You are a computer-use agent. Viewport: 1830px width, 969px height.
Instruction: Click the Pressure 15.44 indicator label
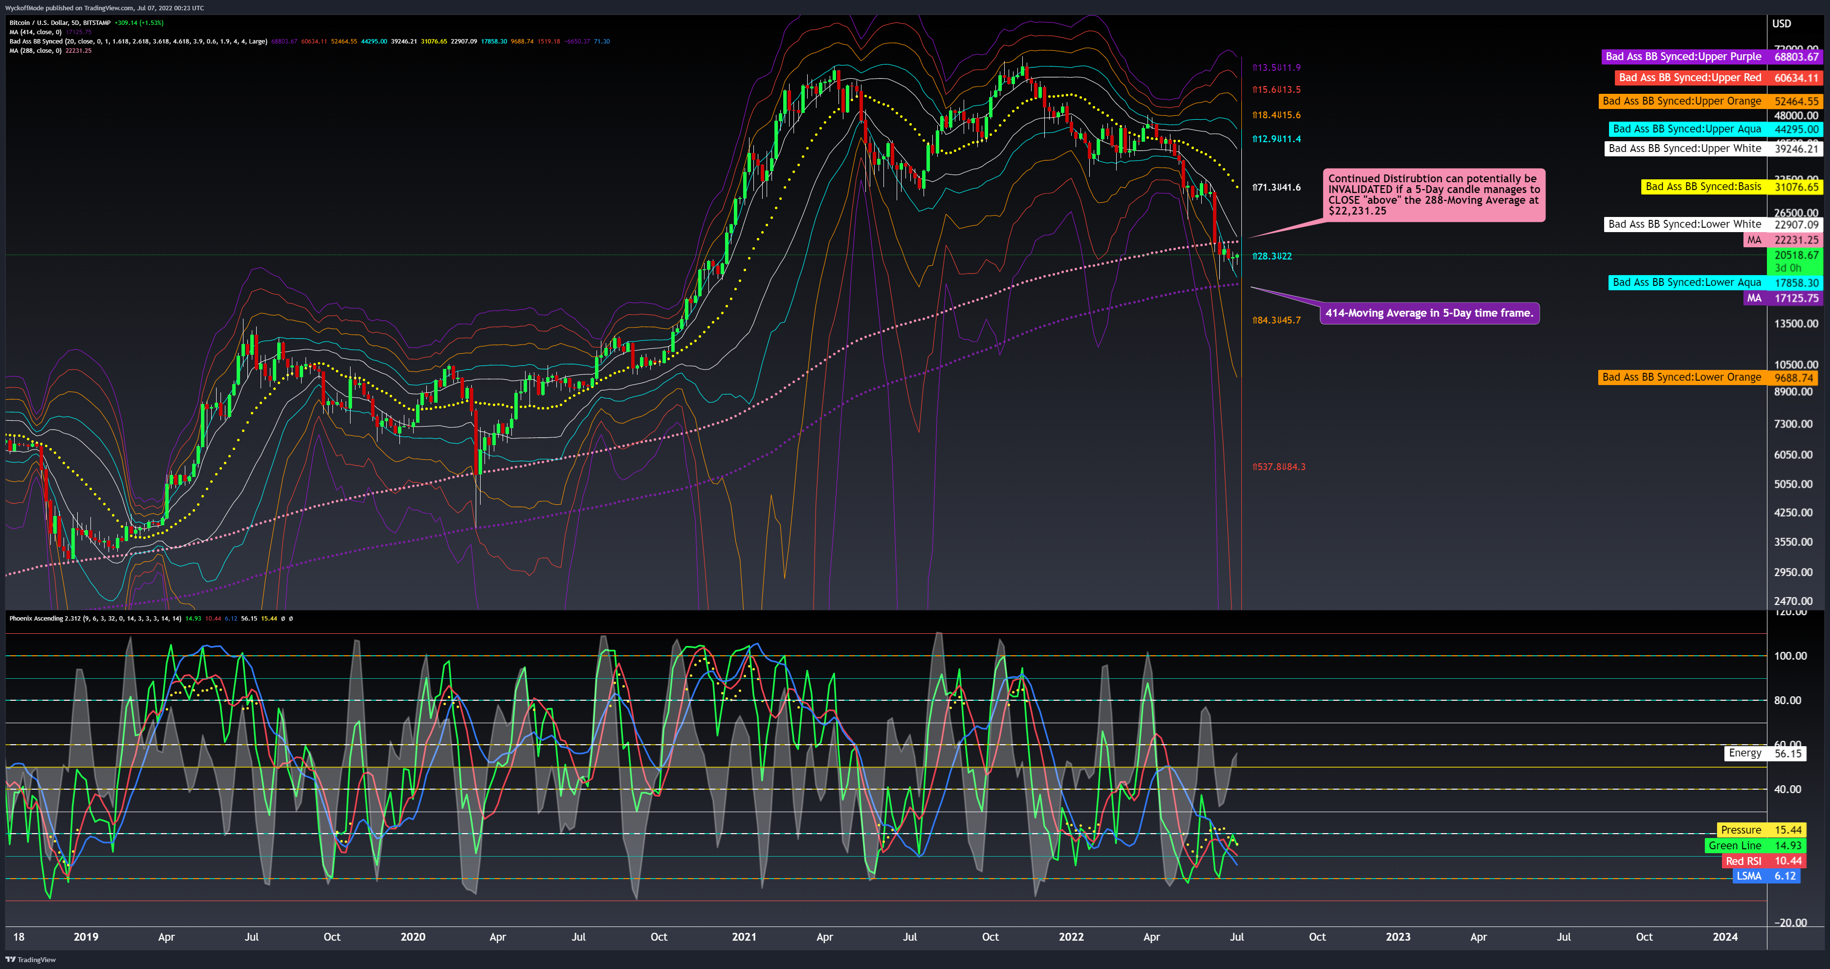(1761, 830)
